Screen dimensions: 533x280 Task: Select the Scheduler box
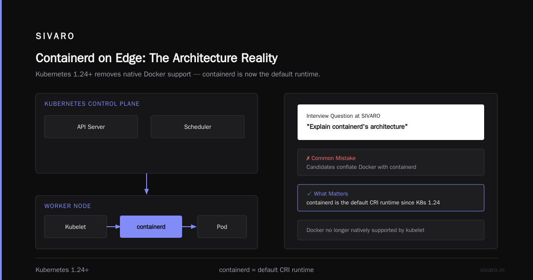tap(198, 127)
